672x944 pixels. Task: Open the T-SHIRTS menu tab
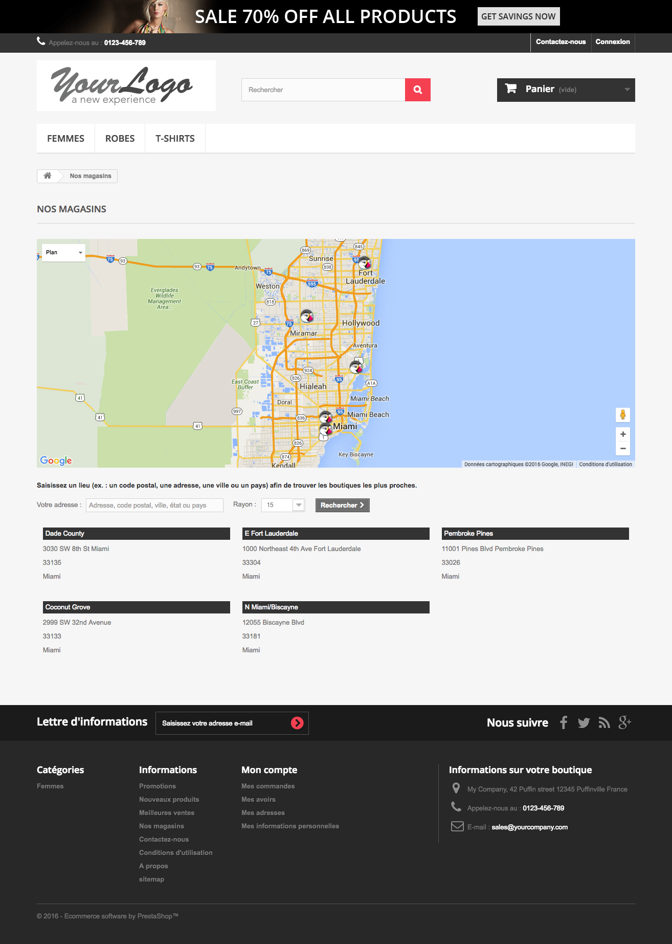175,138
